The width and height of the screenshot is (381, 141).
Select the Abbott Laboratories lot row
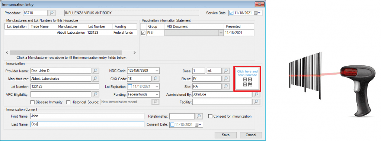pos(70,32)
